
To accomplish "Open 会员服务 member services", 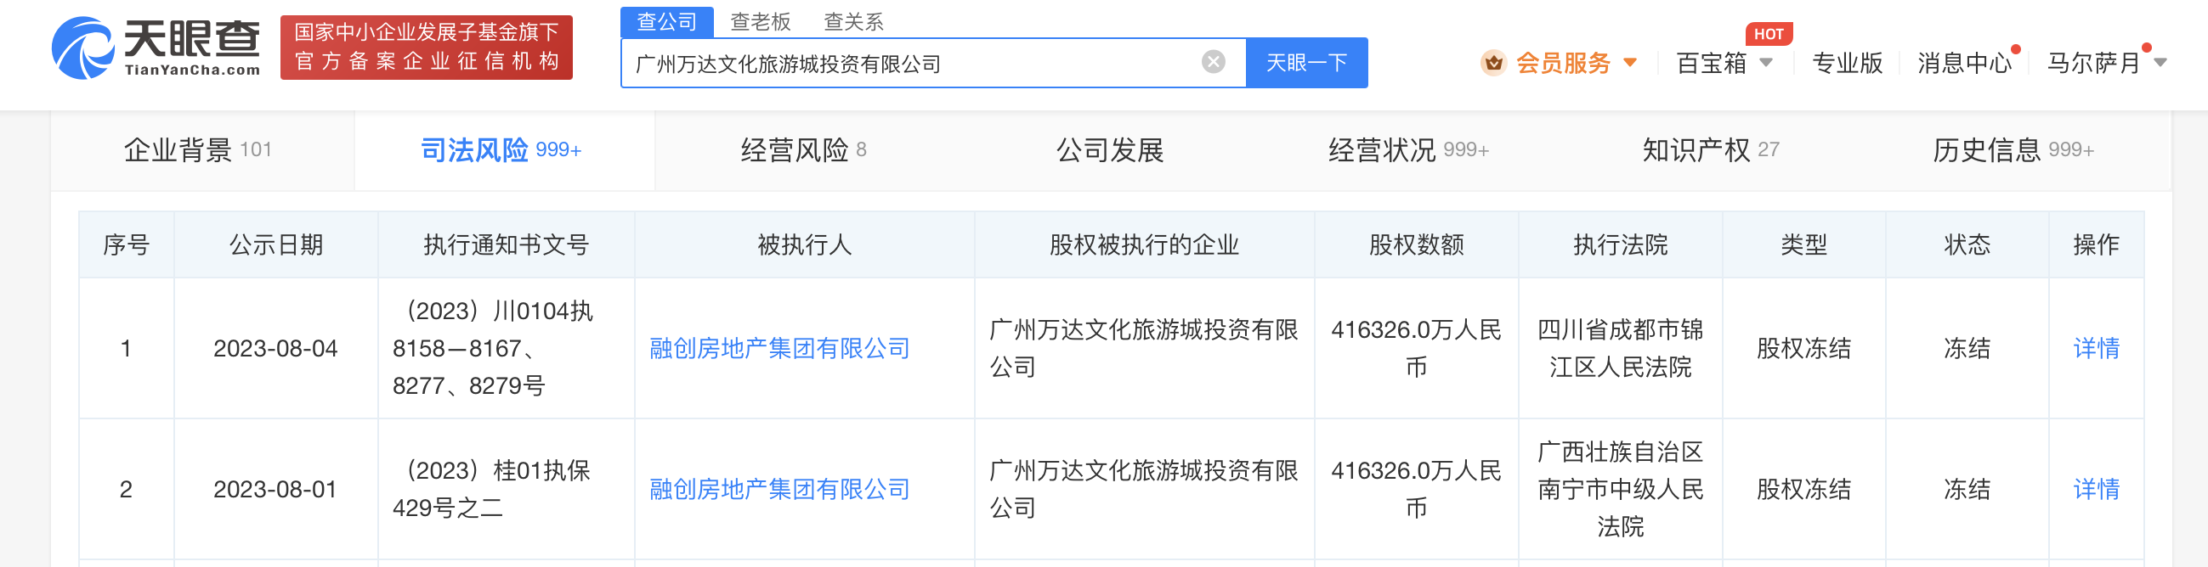I will [1564, 63].
